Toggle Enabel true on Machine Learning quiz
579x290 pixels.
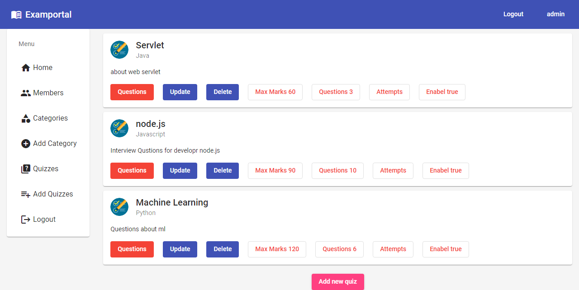coord(446,249)
